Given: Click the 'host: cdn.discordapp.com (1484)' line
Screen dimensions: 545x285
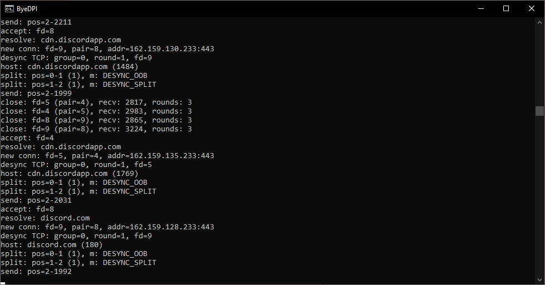Looking at the screenshot, I should click(x=70, y=67).
